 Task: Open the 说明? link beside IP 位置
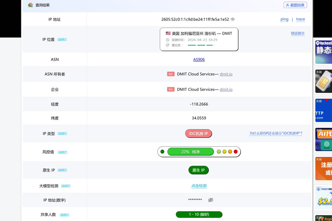tap(62, 40)
